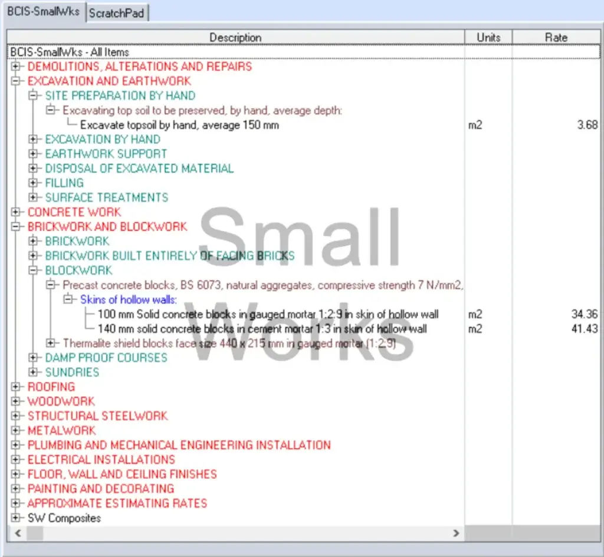Expand FLOOR, WALL AND CEILING FINISHES node
Screen dimensions: 604x557
15,474
